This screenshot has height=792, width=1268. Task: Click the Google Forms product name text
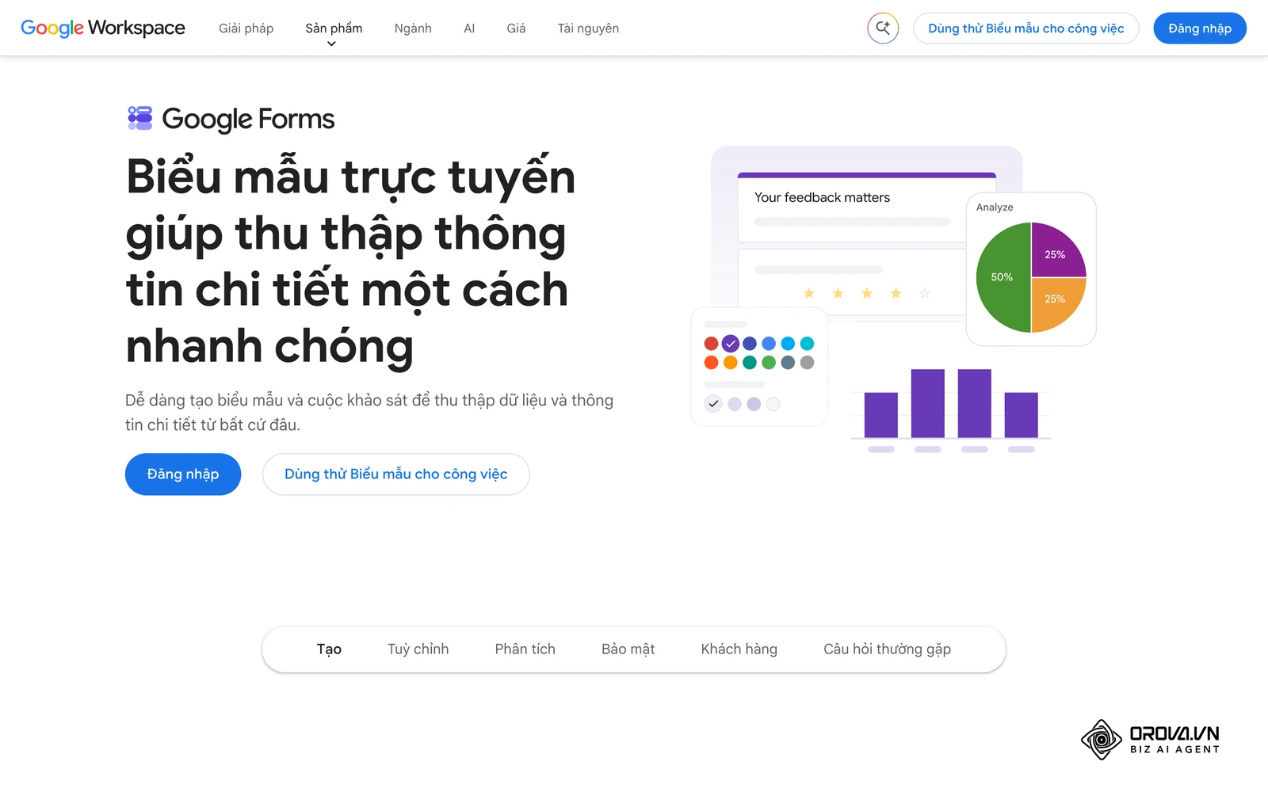[x=248, y=119]
